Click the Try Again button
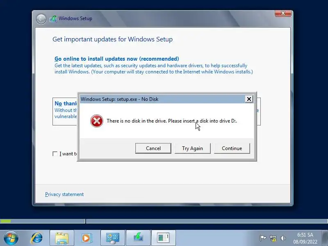 click(x=192, y=148)
